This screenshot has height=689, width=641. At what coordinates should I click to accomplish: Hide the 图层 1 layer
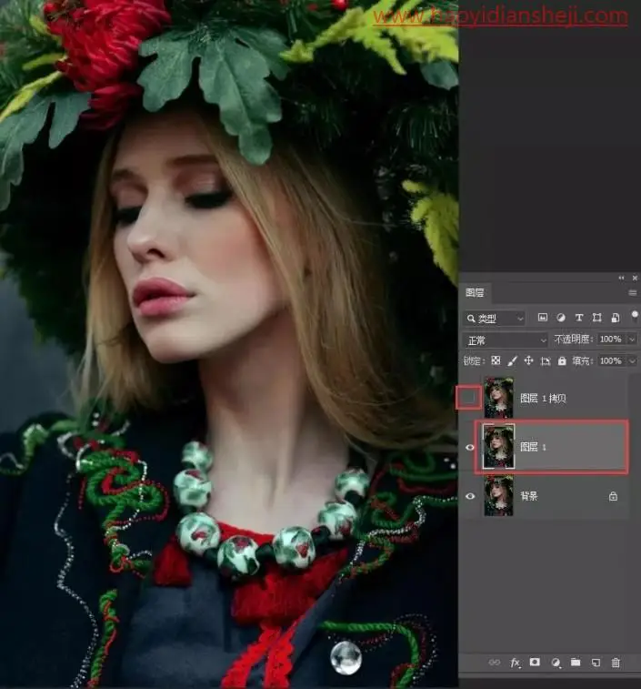pyautogui.click(x=470, y=447)
